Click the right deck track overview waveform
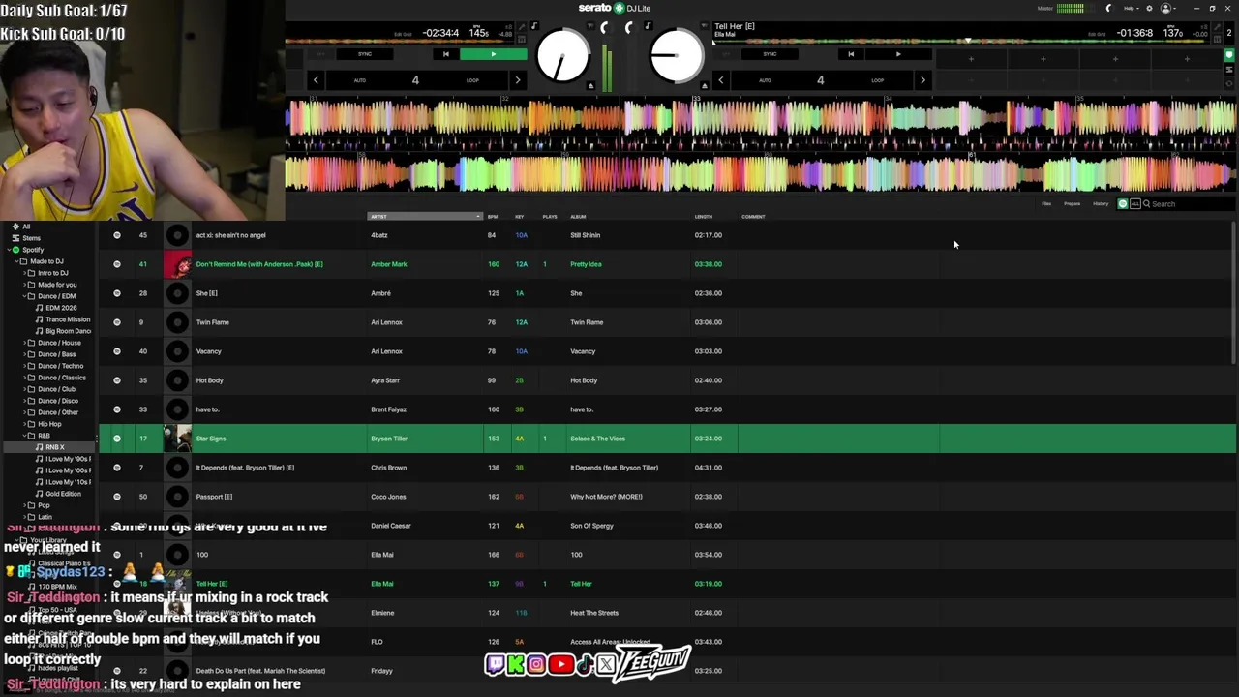The width and height of the screenshot is (1239, 697). click(x=962, y=42)
